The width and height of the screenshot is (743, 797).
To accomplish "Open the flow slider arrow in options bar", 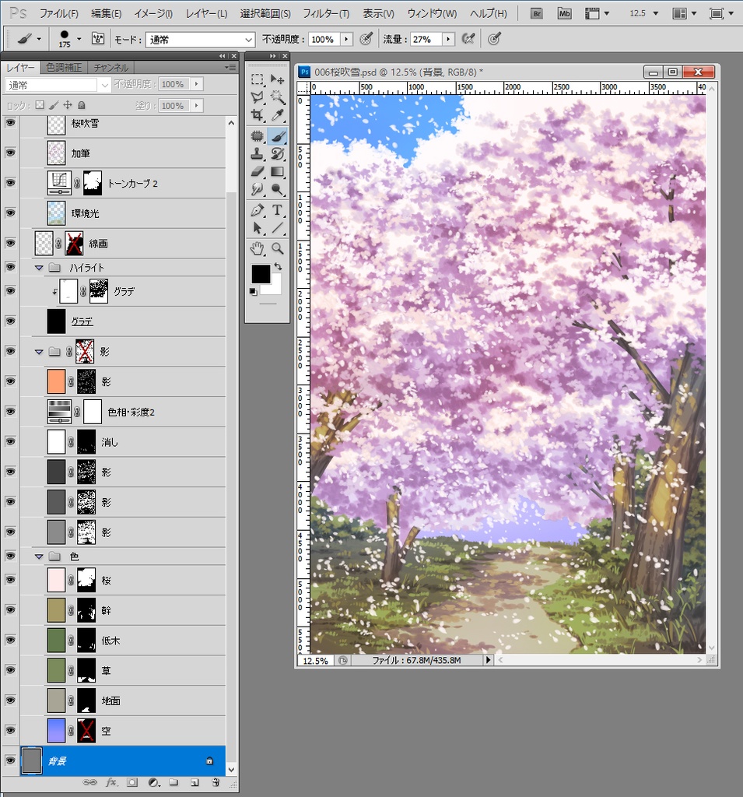I will (x=448, y=39).
